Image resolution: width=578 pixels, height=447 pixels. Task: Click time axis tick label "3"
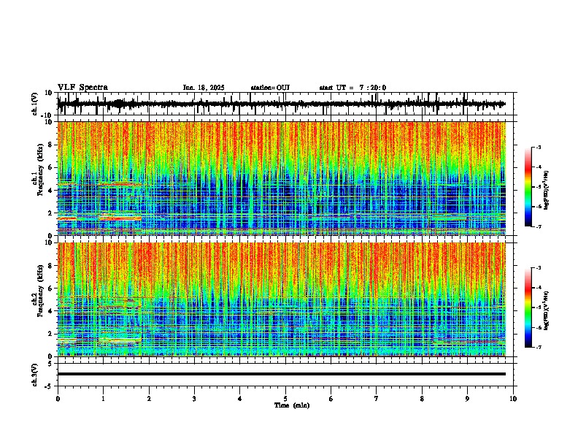click(x=194, y=399)
